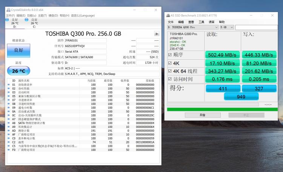Open 功能(u) menu in CrystalDiskInfo
Viewport: 283px width, 172px height.
pyautogui.click(x=32, y=15)
